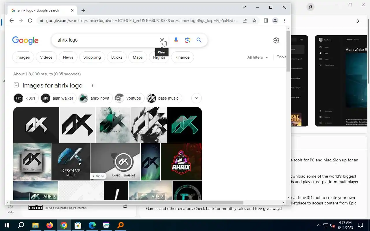
Task: Close the ahrix logo tab
Action: point(72,10)
